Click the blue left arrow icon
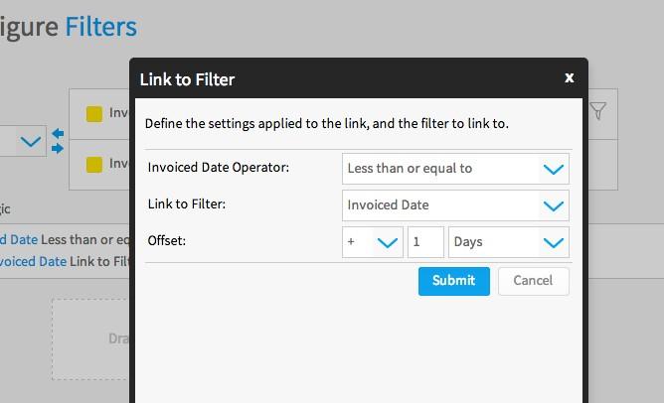 (58, 134)
